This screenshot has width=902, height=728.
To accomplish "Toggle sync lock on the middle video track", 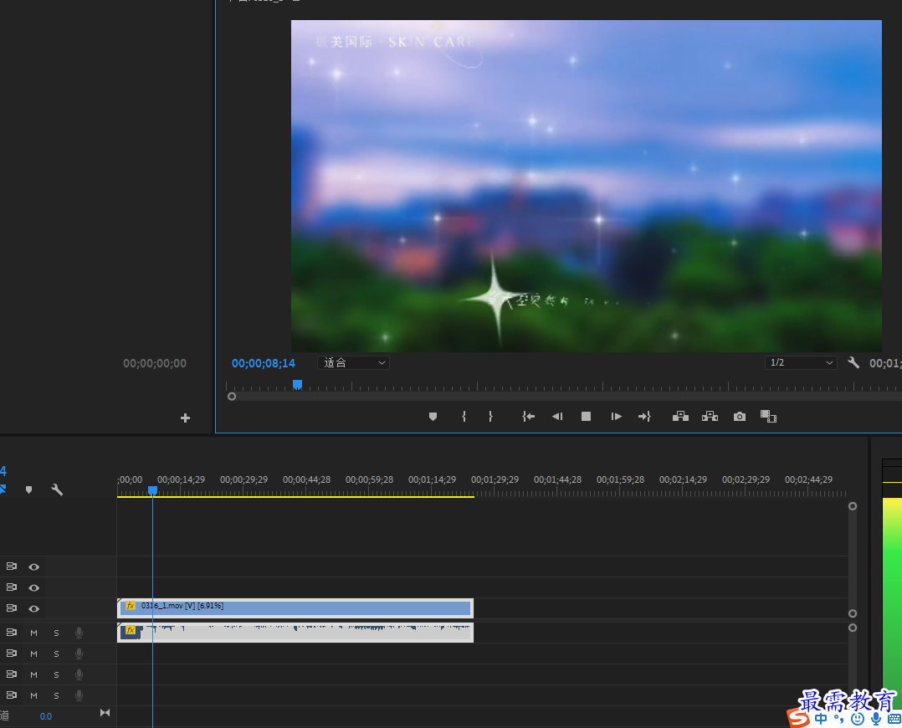I will pos(12,587).
